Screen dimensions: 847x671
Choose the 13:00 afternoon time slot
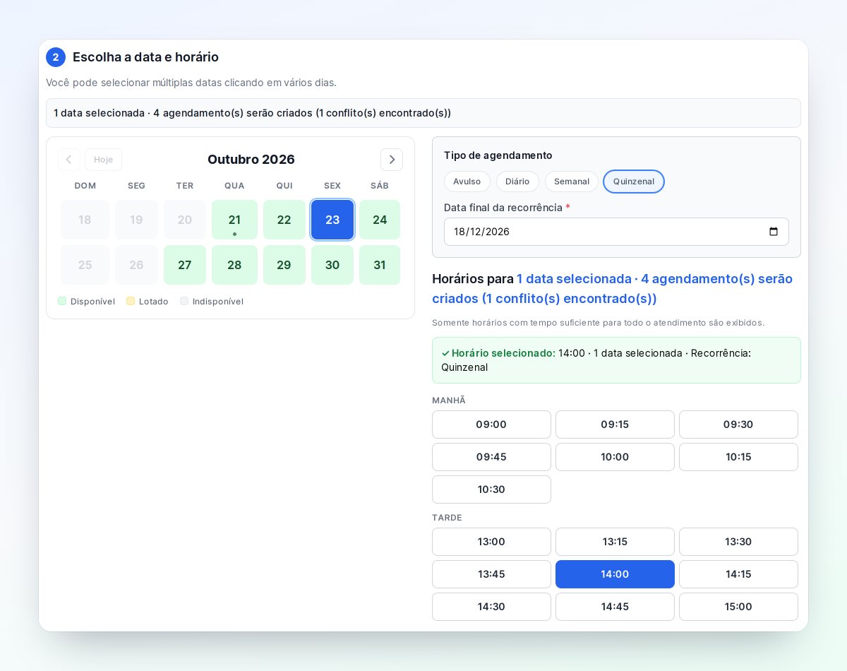coord(491,542)
